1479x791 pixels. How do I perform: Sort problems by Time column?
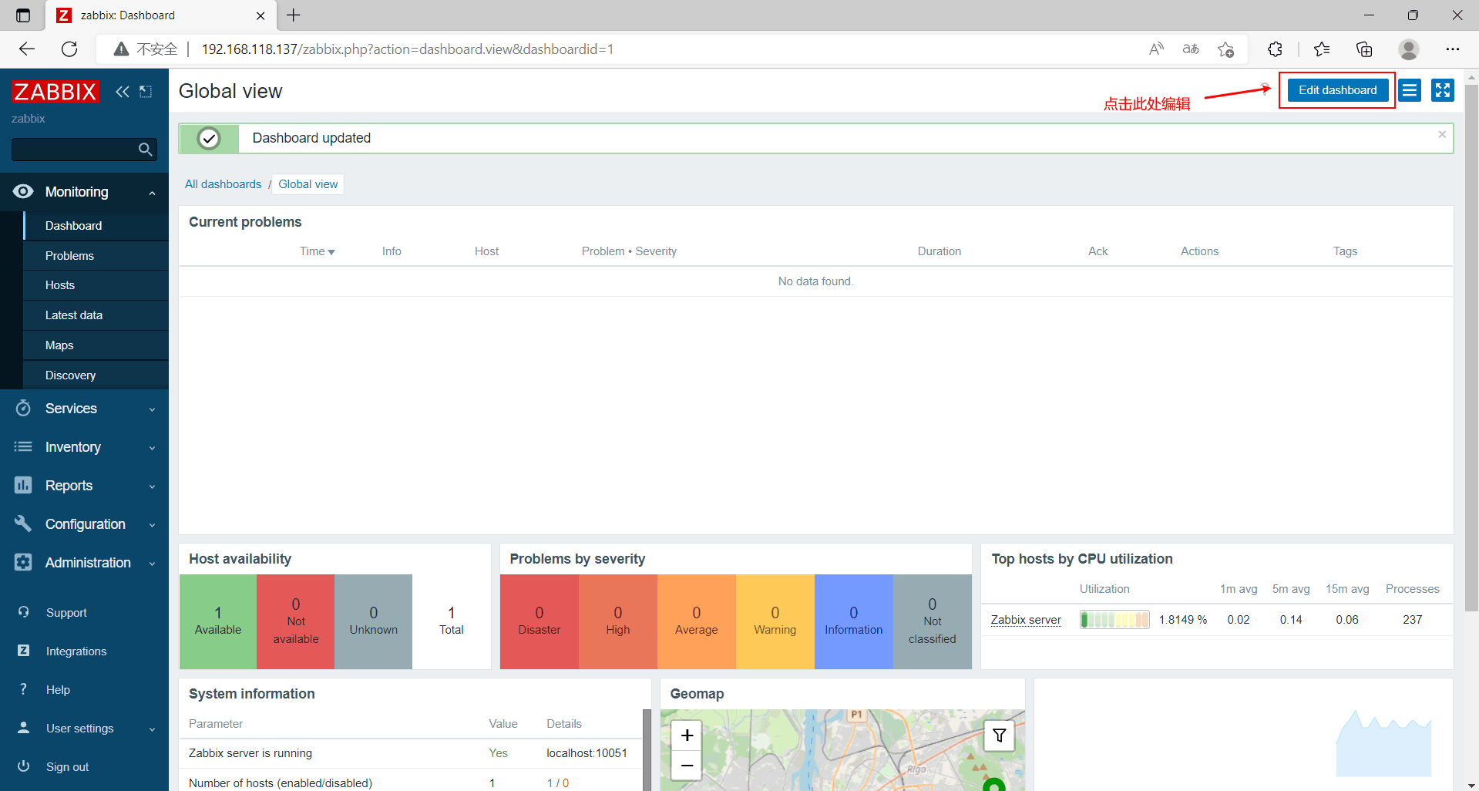[x=317, y=251]
